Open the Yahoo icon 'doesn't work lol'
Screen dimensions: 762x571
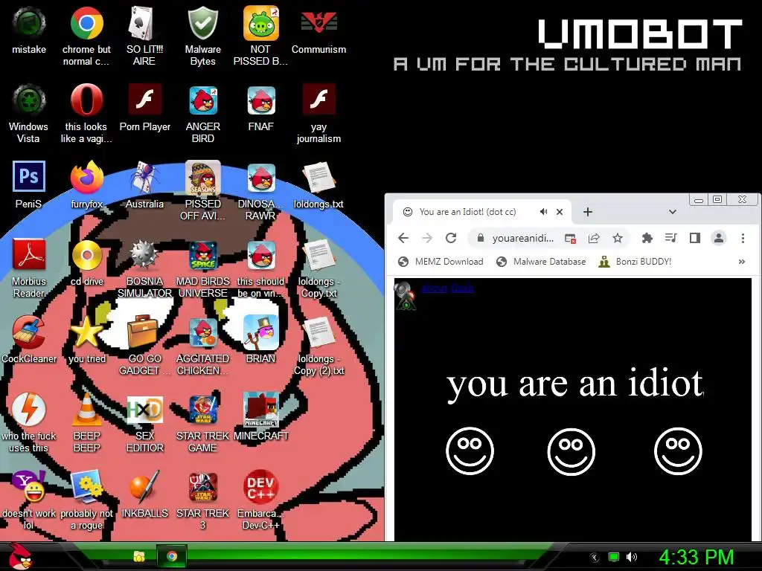point(29,487)
